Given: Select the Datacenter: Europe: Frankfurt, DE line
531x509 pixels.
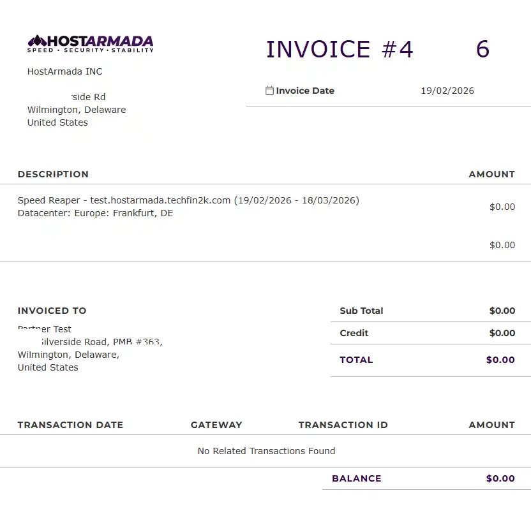Looking at the screenshot, I should pos(95,213).
